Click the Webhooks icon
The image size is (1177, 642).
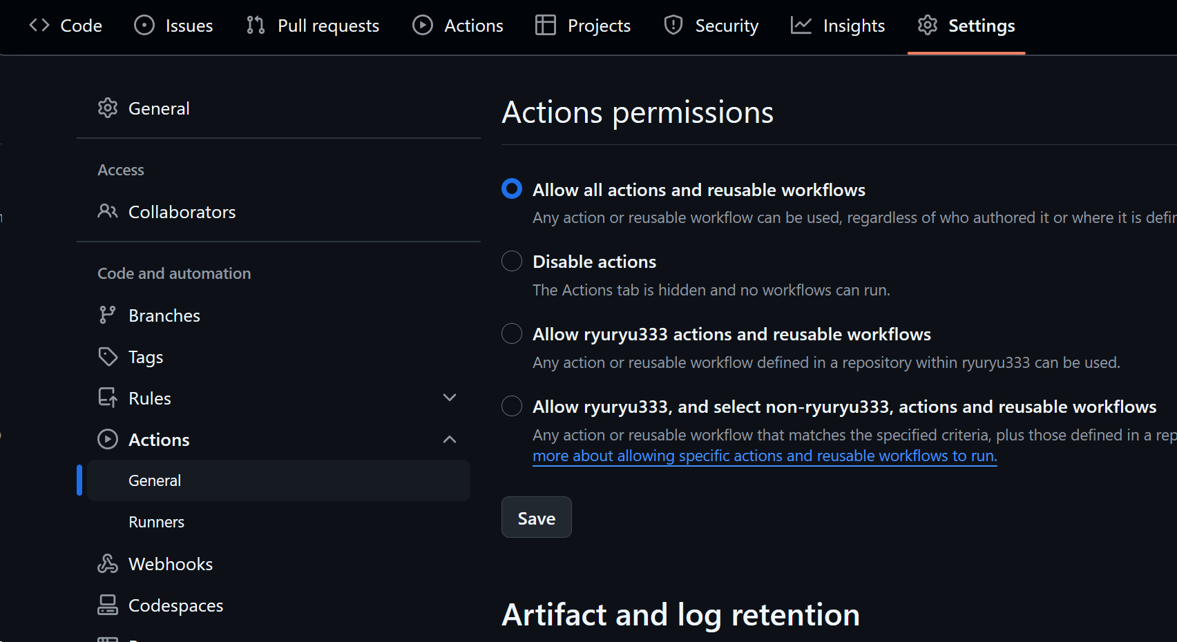[x=108, y=563]
